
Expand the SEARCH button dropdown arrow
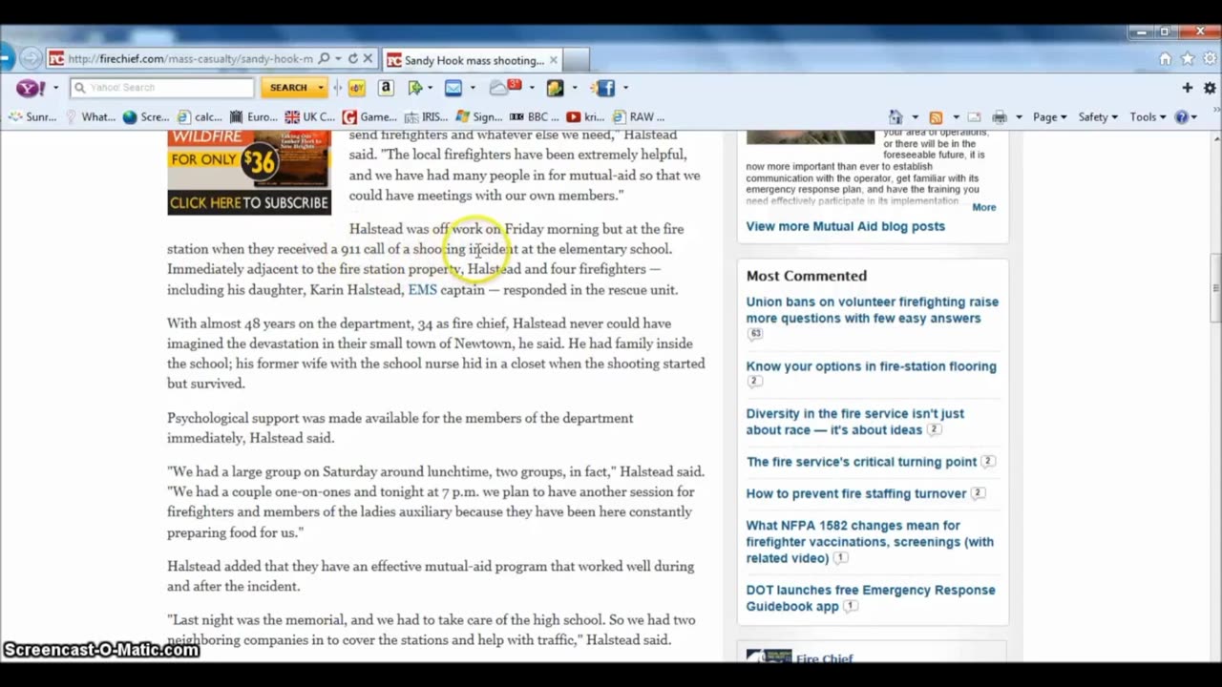click(321, 88)
